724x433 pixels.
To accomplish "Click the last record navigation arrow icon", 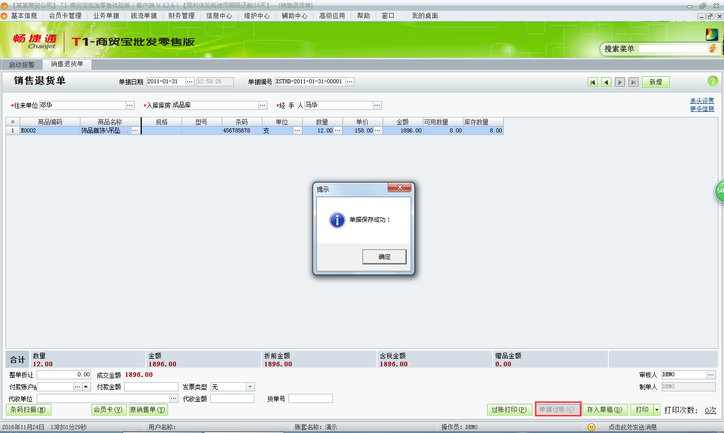I will [x=633, y=81].
